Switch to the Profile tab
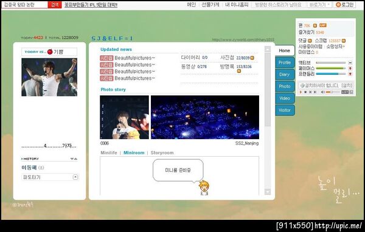Image resolution: width=365 pixels, height=232 pixels. (285, 63)
